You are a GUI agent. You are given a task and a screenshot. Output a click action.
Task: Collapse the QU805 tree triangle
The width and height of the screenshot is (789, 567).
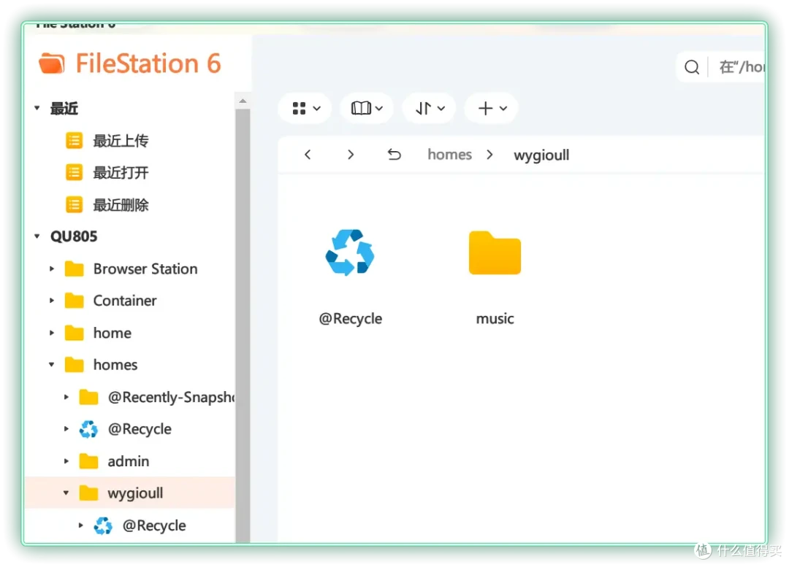37,236
